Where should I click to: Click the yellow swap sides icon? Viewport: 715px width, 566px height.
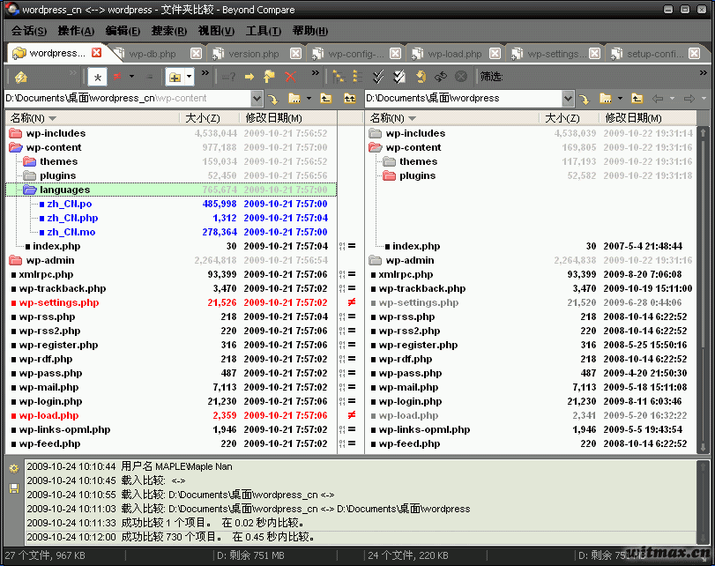click(421, 77)
